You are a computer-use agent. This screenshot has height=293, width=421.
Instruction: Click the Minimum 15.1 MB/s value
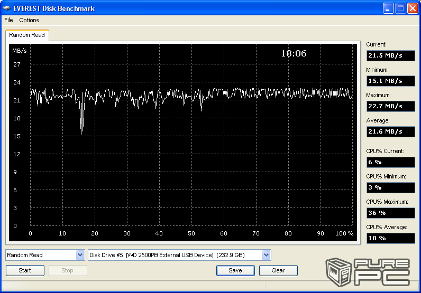391,81
